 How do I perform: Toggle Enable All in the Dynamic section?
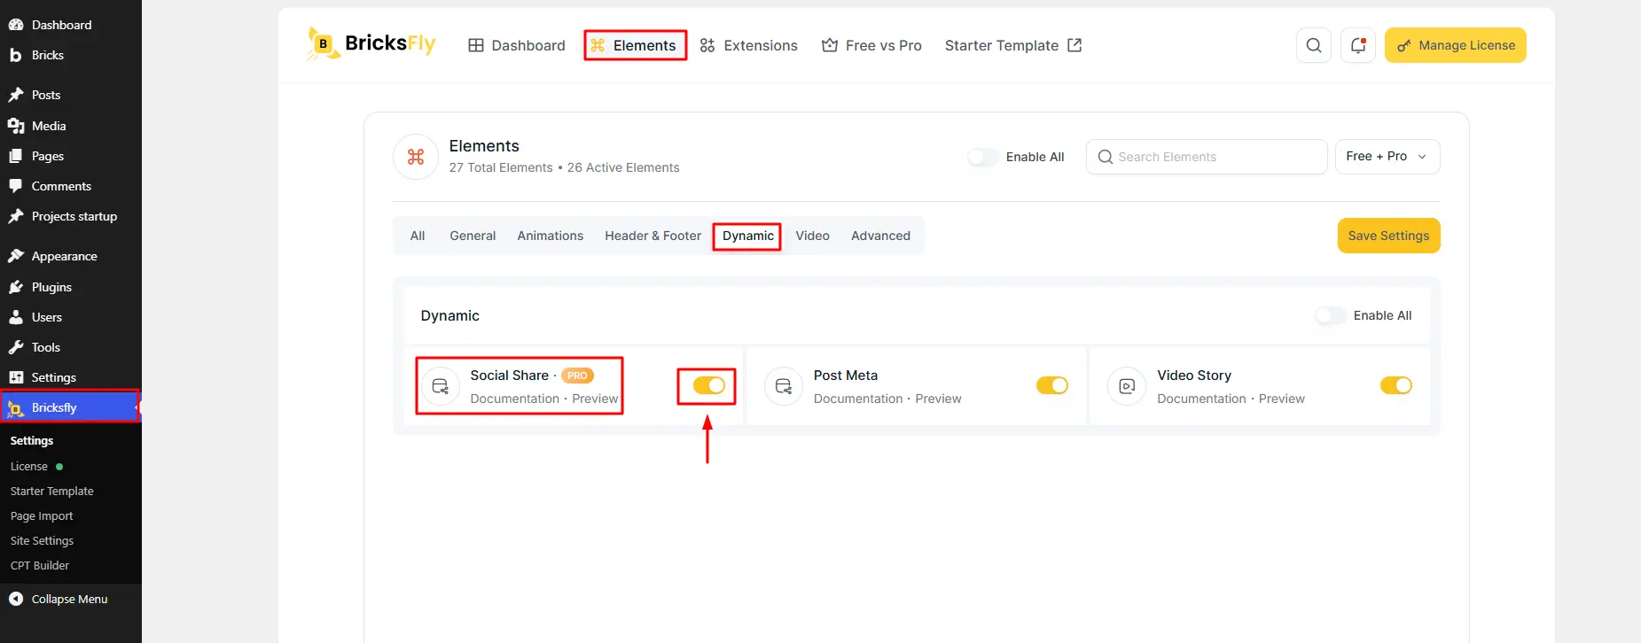tap(1331, 315)
